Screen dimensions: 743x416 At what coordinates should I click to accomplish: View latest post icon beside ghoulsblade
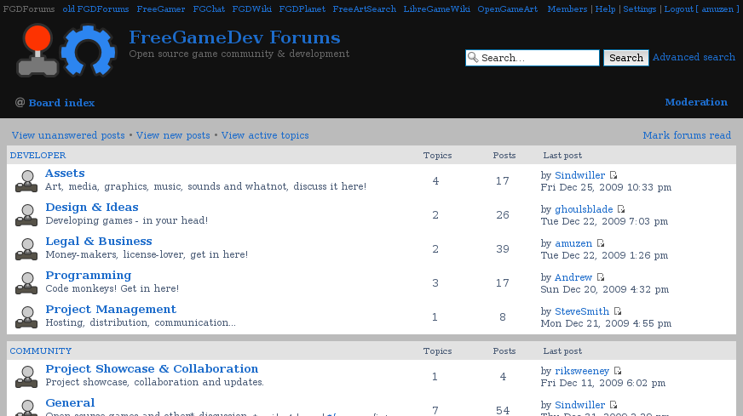(621, 209)
